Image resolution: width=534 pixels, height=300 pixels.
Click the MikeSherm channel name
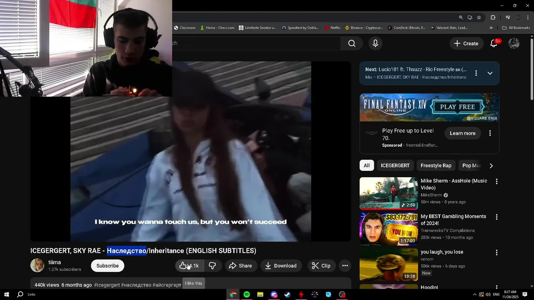431,195
